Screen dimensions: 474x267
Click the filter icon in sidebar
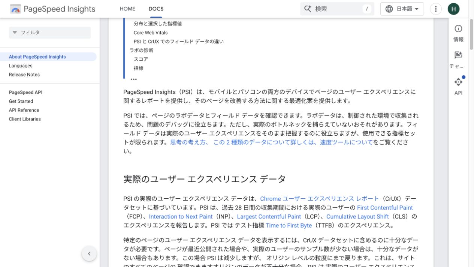pyautogui.click(x=15, y=33)
